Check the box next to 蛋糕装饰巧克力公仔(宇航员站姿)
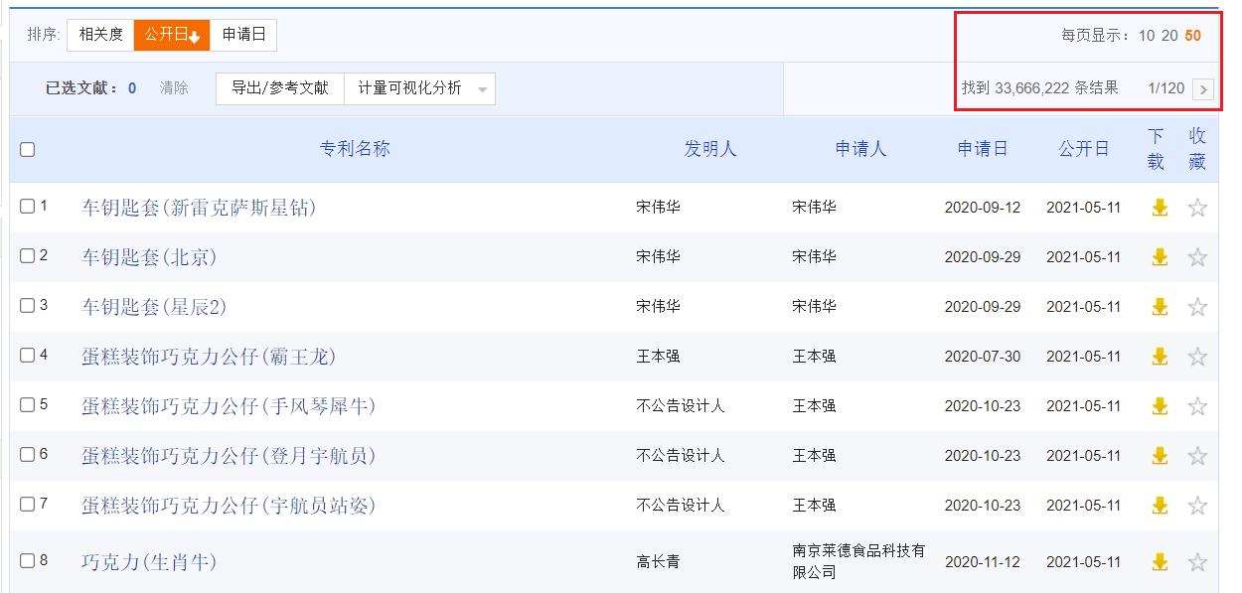 pos(27,505)
